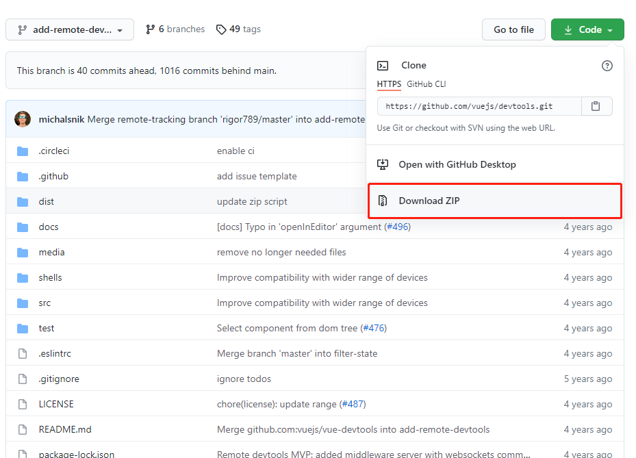
Task: Open the 'enable ci' commit message
Action: click(236, 151)
